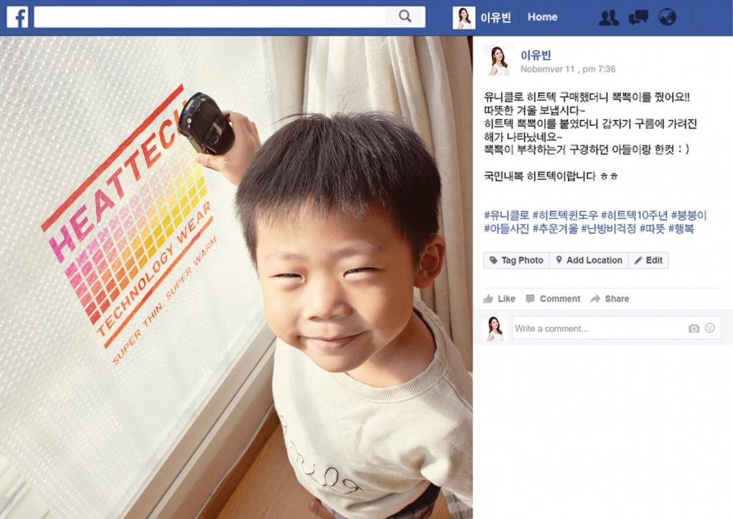733x519 pixels.
Task: Open the notifications globe icon
Action: point(667,18)
